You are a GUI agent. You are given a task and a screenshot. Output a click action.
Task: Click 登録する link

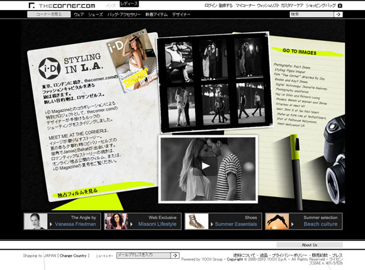click(x=225, y=6)
